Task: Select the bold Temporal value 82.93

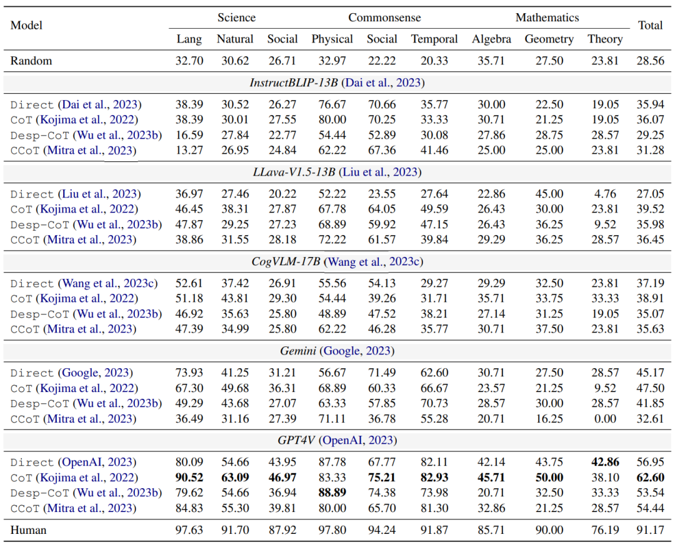Action: point(434,477)
